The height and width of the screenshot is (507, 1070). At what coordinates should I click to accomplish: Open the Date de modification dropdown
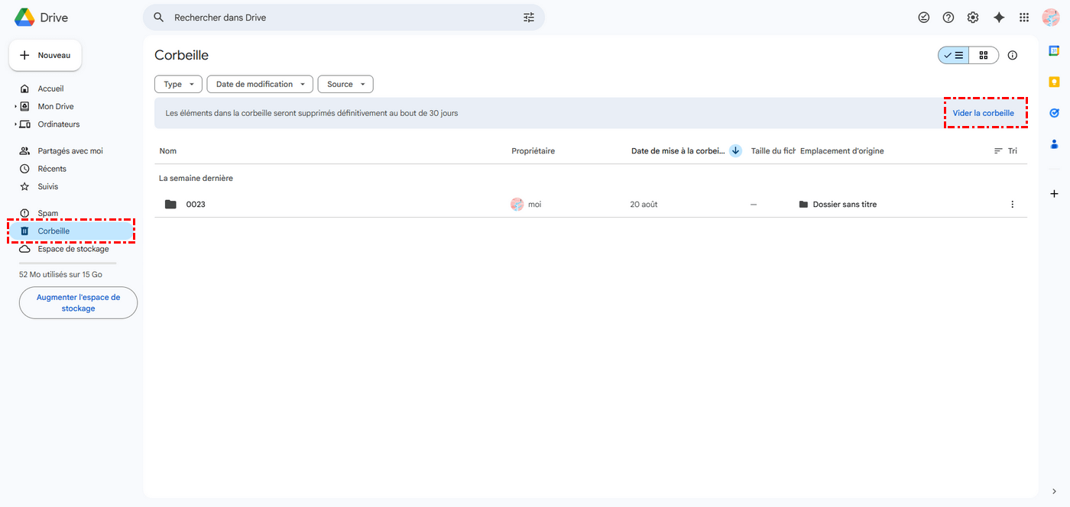pos(260,84)
